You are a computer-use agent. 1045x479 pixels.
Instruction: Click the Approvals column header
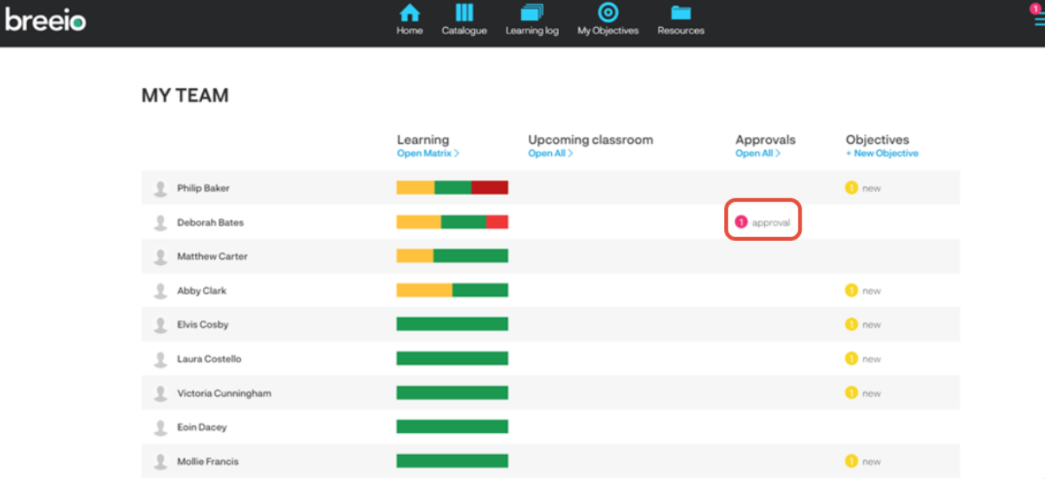pyautogui.click(x=766, y=140)
